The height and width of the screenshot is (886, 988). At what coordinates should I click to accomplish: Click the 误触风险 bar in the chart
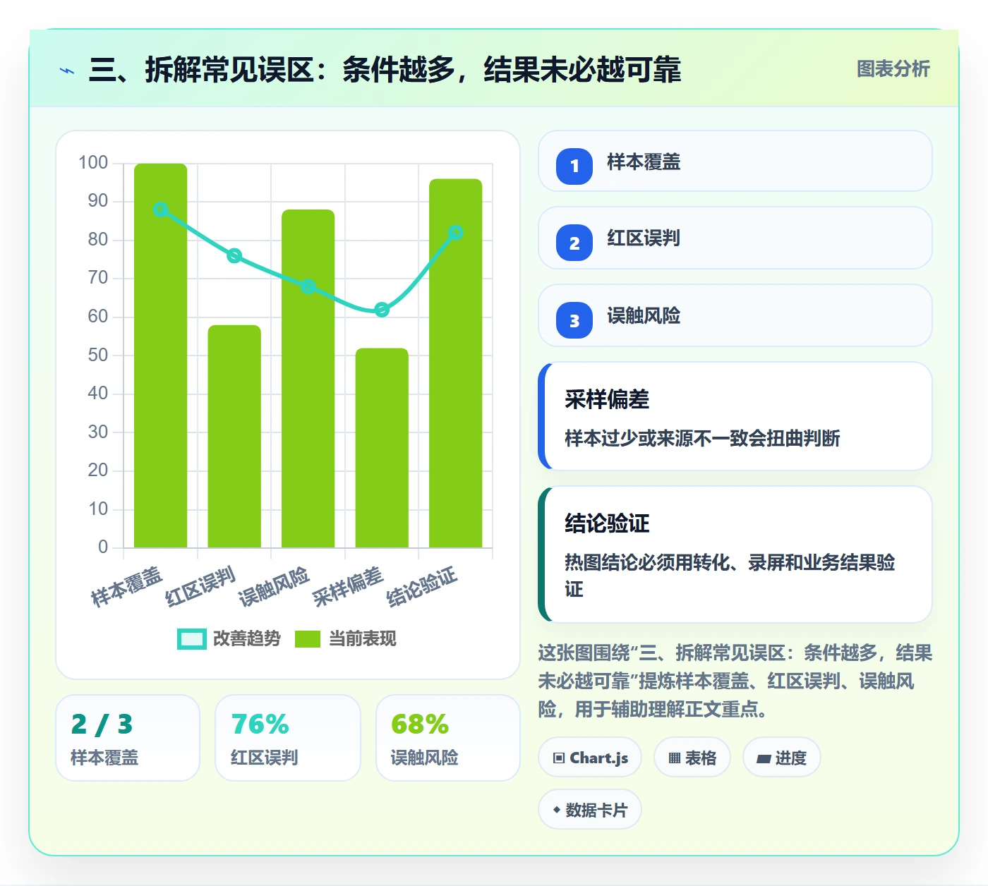pos(308,379)
